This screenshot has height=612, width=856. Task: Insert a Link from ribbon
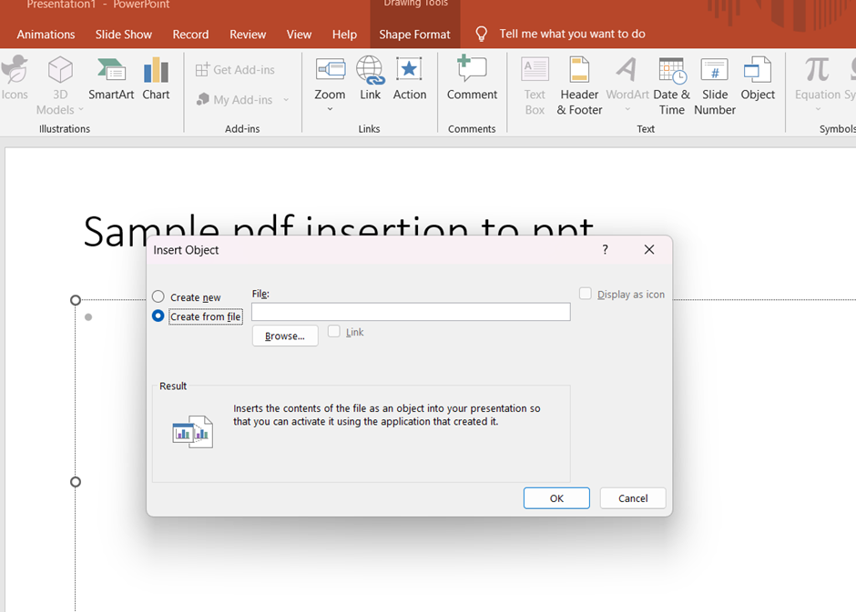pyautogui.click(x=370, y=78)
